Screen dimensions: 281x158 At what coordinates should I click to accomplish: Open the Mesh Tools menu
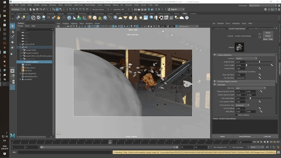78,5
